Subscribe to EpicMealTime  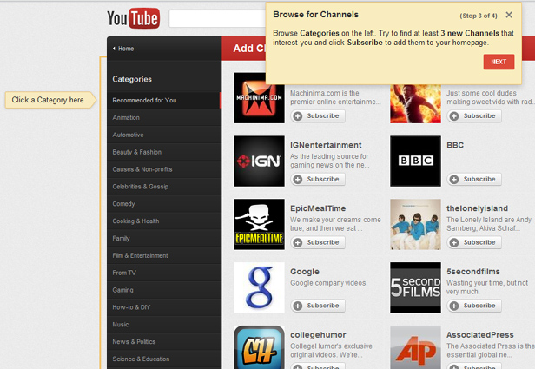[x=318, y=242]
